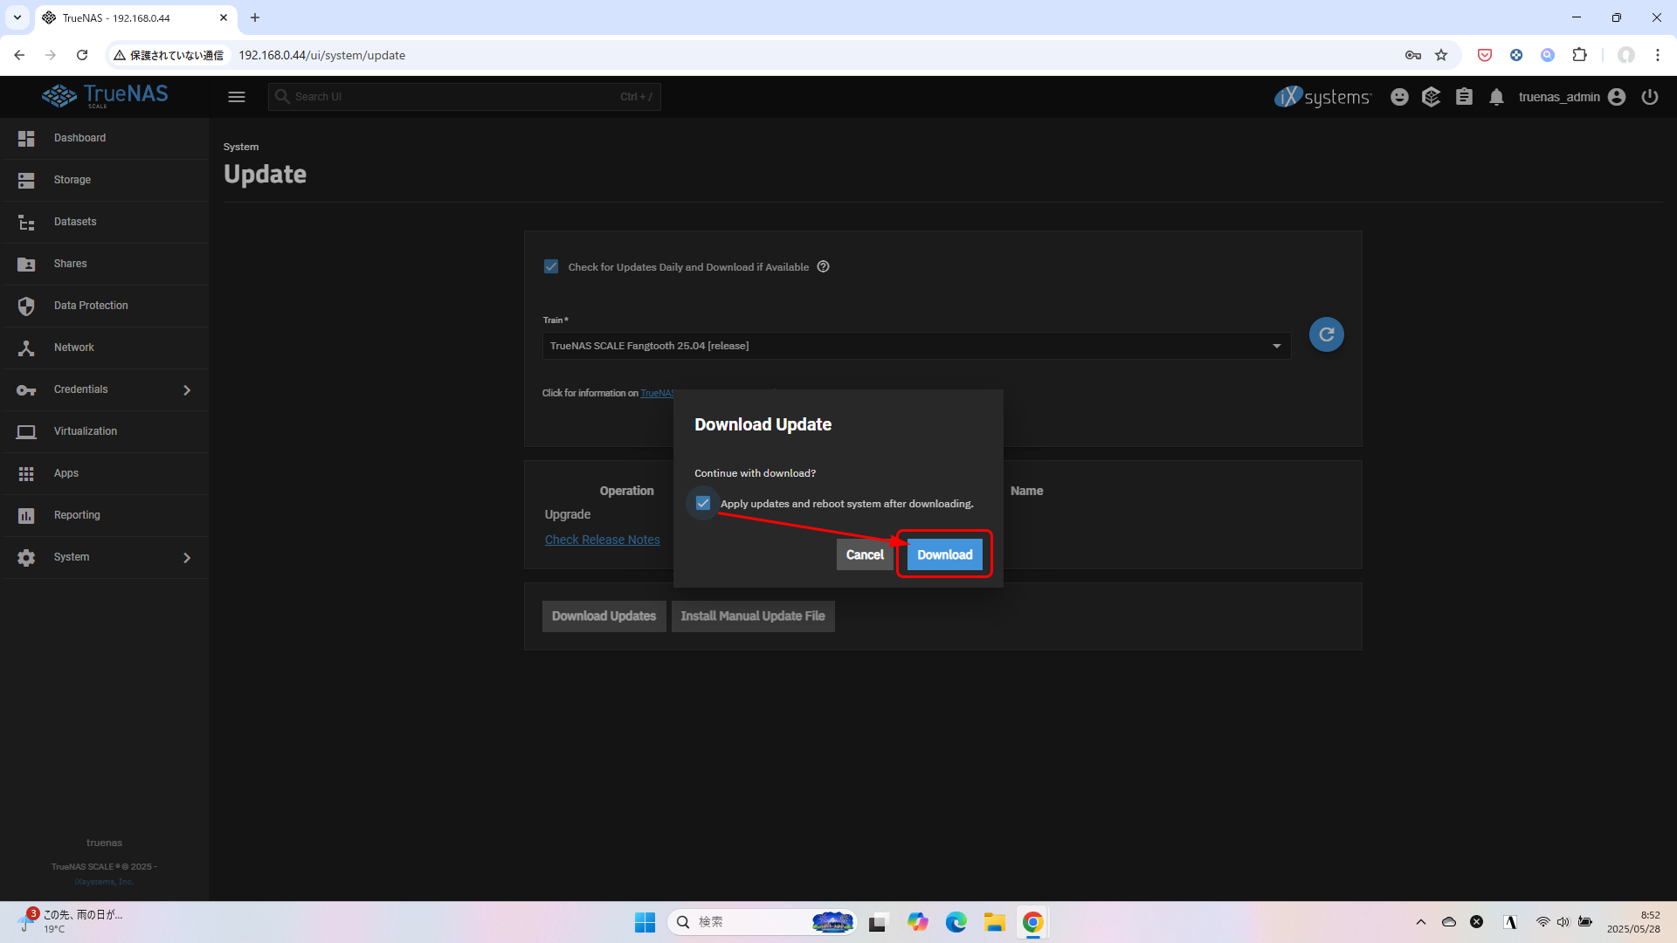Image resolution: width=1677 pixels, height=943 pixels.
Task: Uncheck Apply updates and reboot after downloading
Action: pos(703,503)
